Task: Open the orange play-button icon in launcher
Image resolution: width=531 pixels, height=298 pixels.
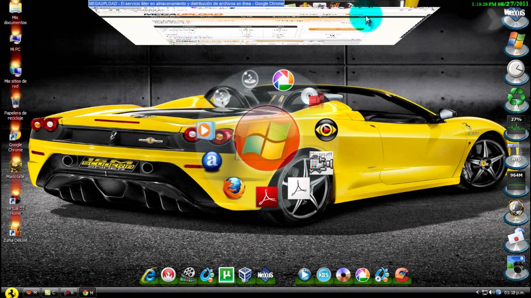Action: (205, 130)
